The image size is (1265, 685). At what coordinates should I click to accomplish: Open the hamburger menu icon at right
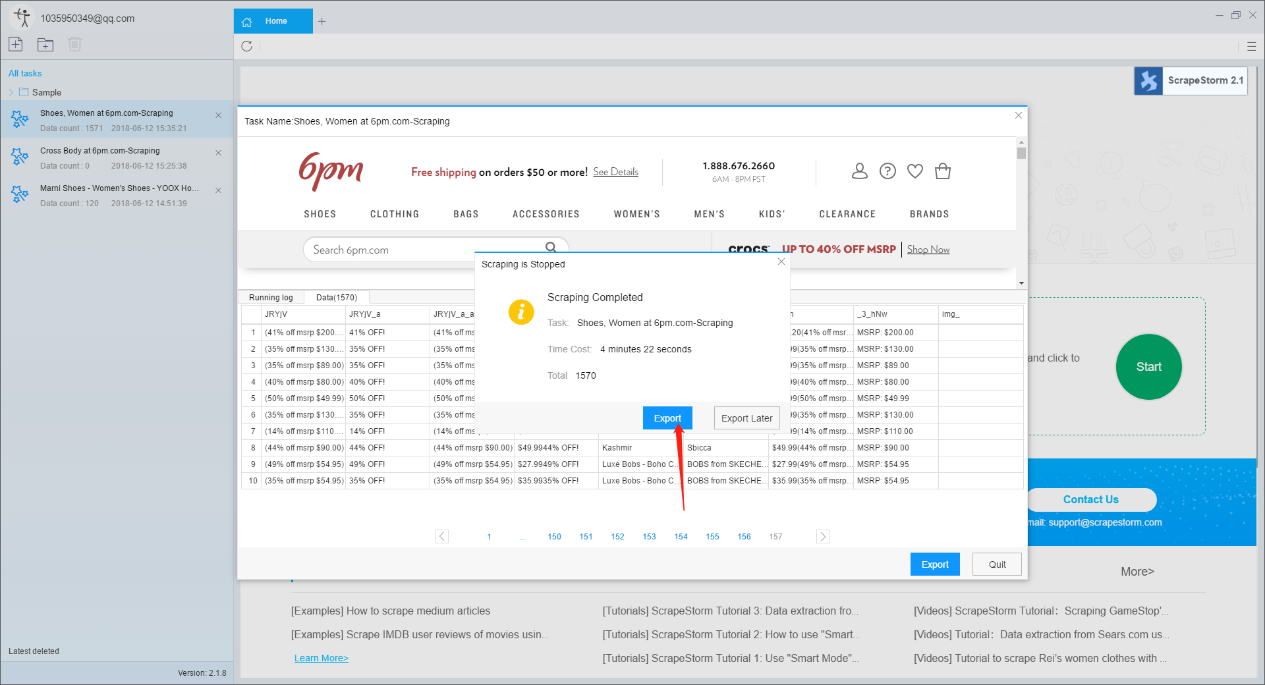click(x=1251, y=46)
